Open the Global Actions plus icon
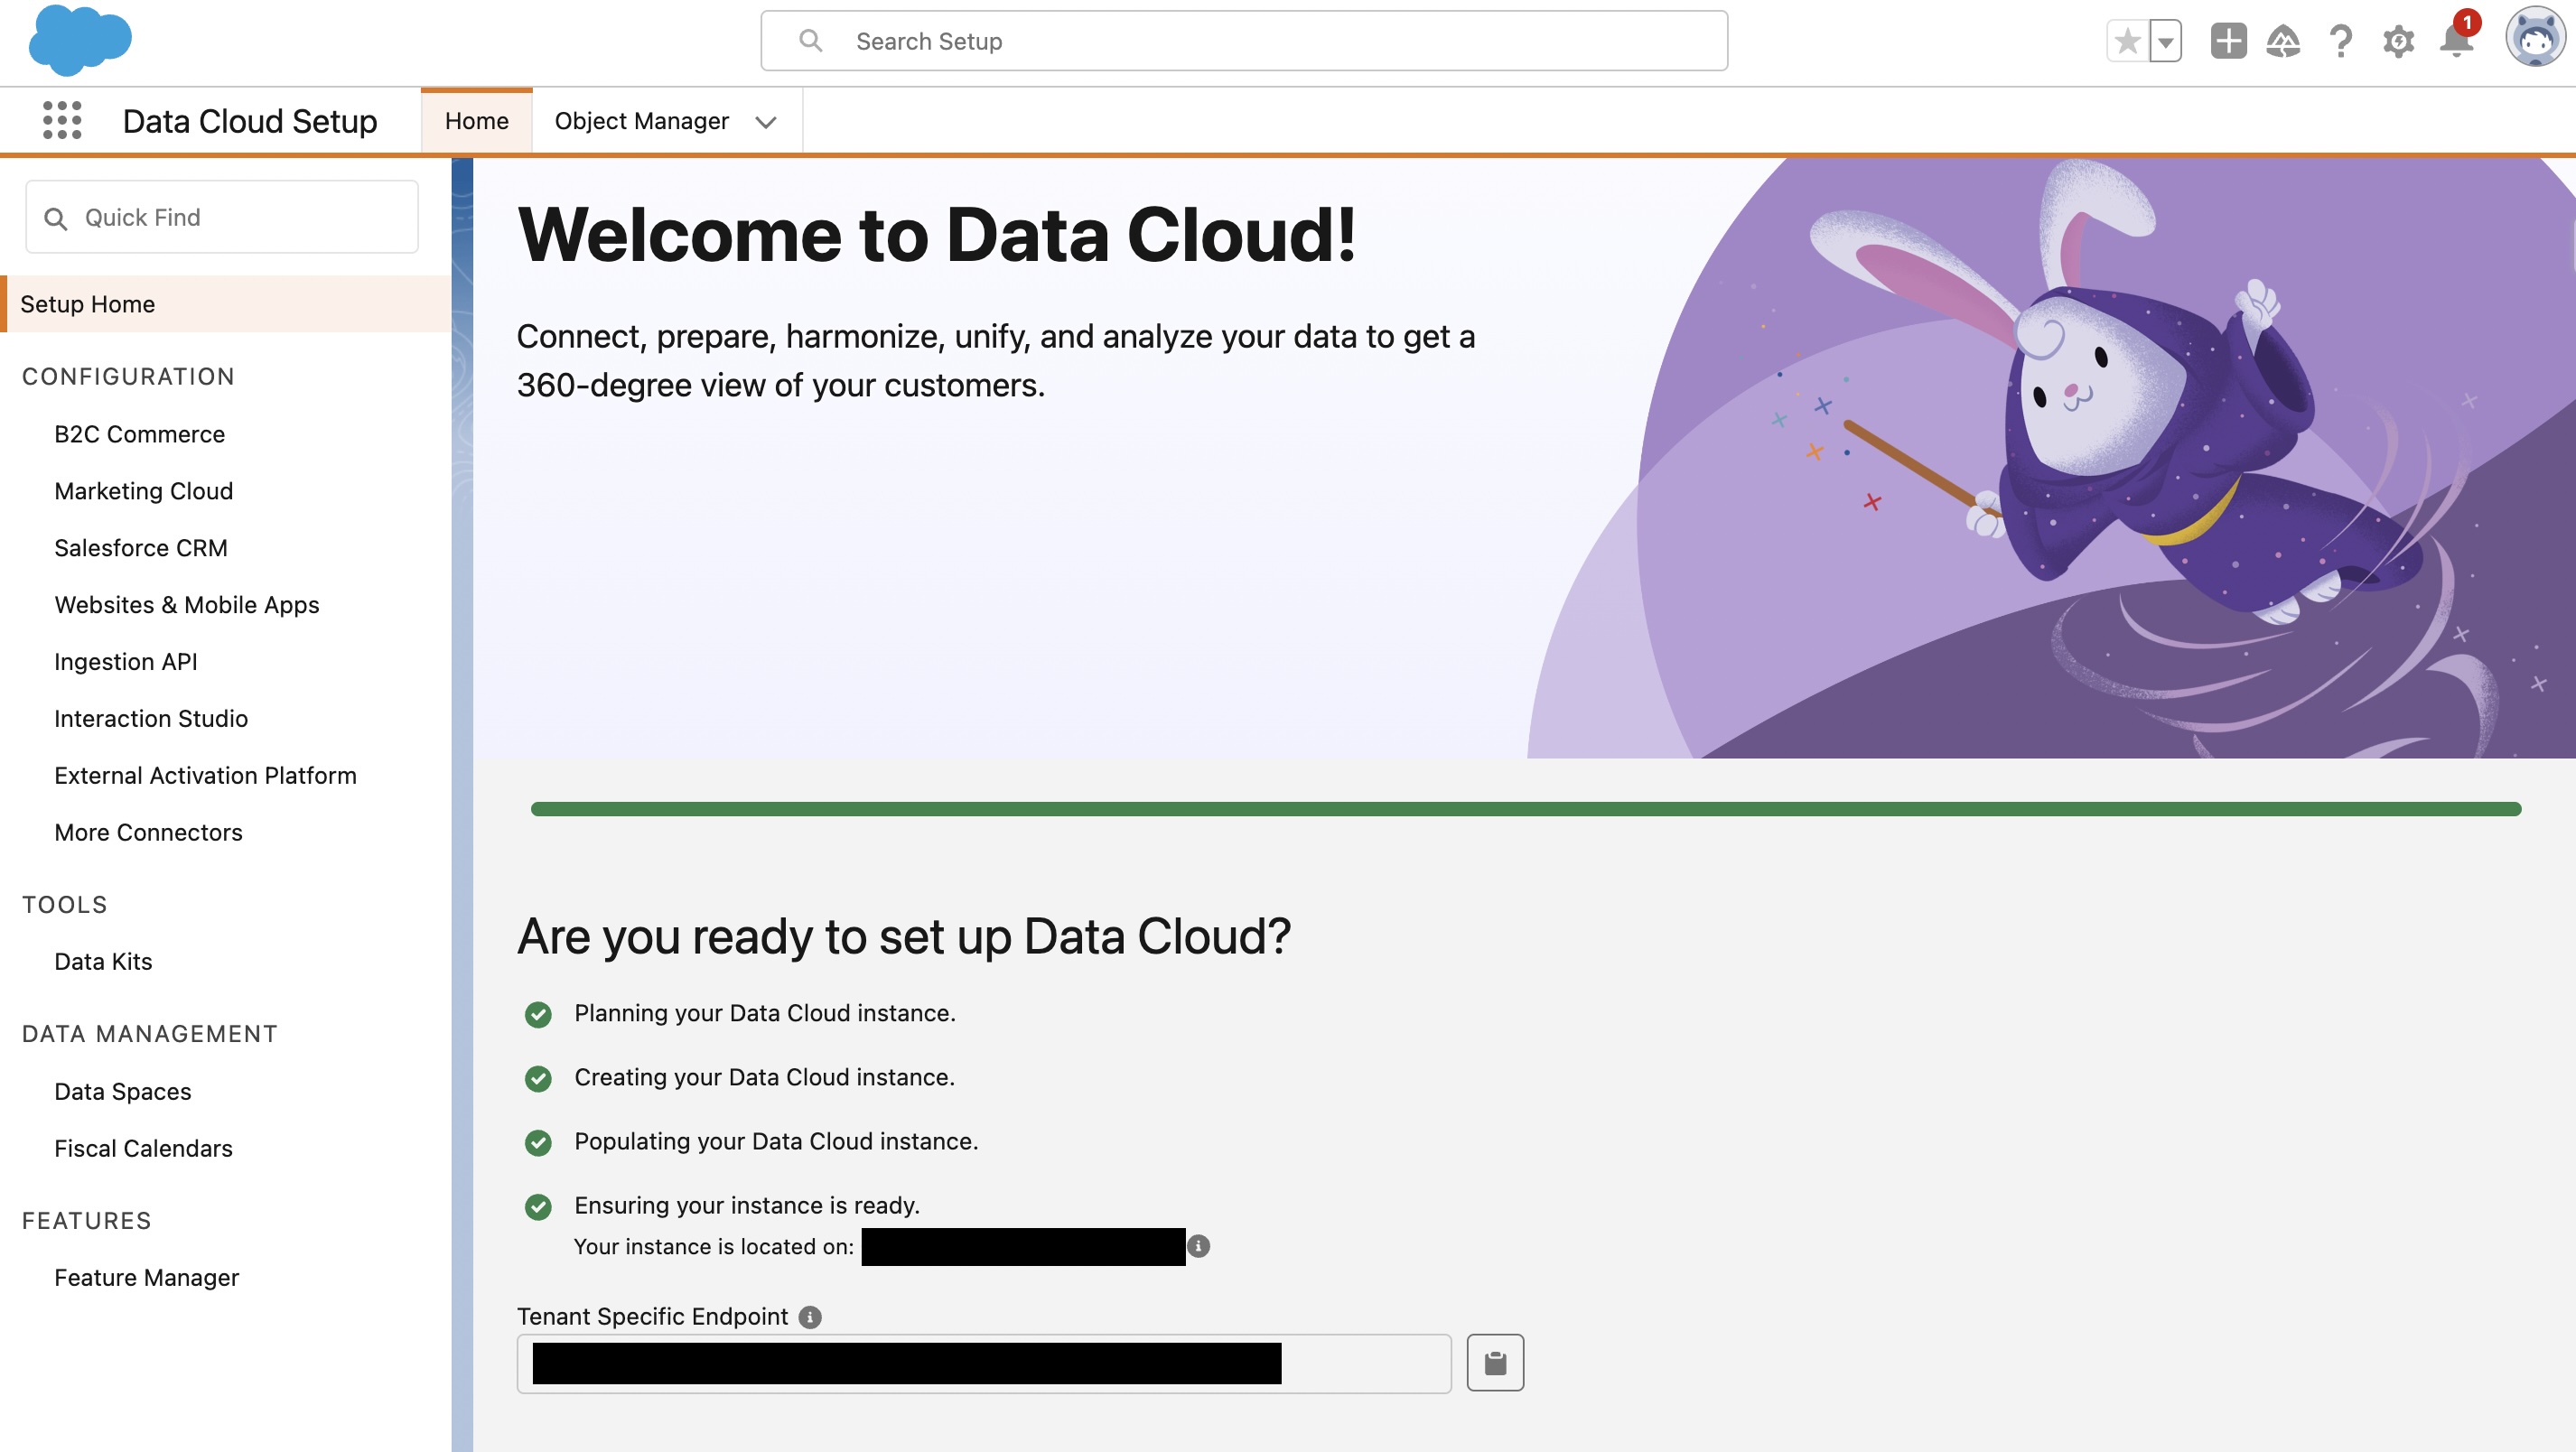The width and height of the screenshot is (2576, 1452). pos(2228,41)
